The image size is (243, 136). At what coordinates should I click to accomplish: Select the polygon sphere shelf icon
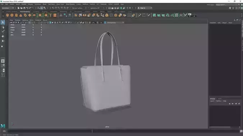(8, 15)
